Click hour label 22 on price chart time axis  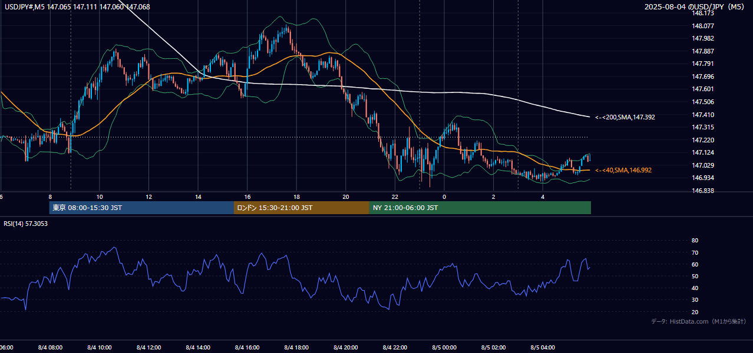(395, 197)
